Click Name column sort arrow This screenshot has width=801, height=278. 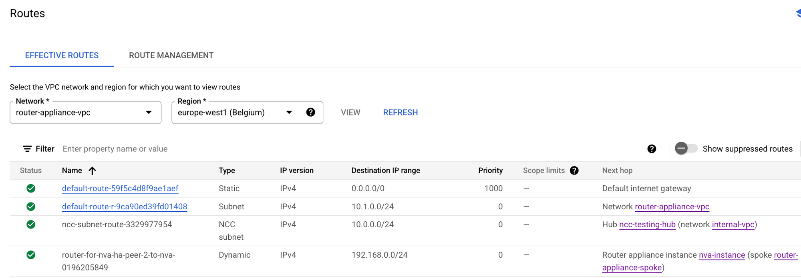coord(92,171)
